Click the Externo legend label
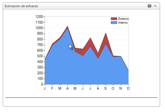The image size is (165, 112). pos(123,19)
